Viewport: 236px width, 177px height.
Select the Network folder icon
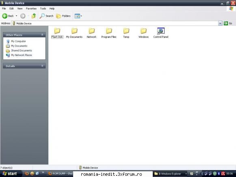point(91,31)
